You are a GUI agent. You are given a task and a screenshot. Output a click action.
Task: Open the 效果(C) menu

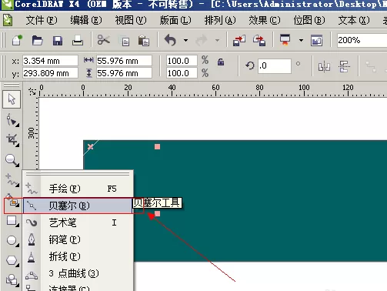coord(265,20)
